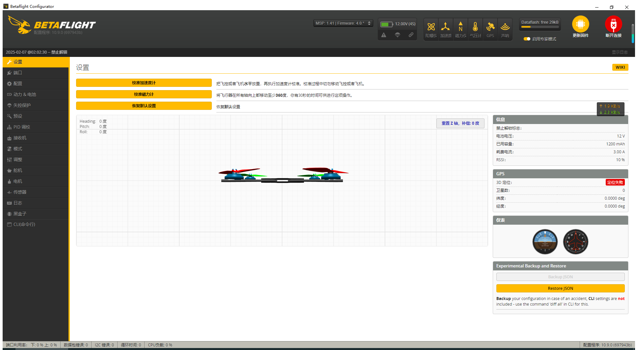
Task: Click the 接收机 (Receiver) sidebar icon
Action: coord(9,138)
